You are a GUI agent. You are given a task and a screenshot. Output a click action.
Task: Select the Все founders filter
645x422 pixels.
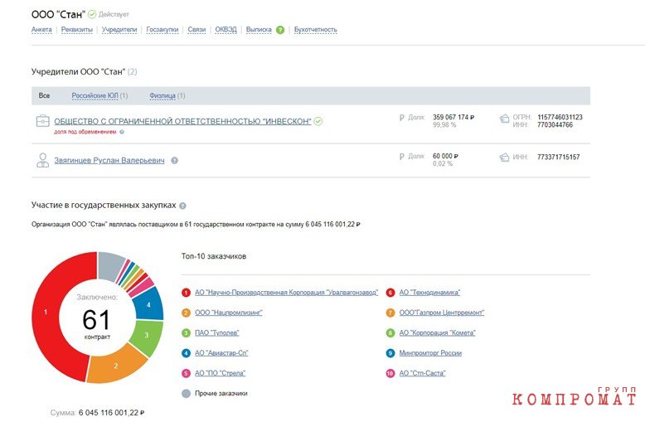[44, 95]
